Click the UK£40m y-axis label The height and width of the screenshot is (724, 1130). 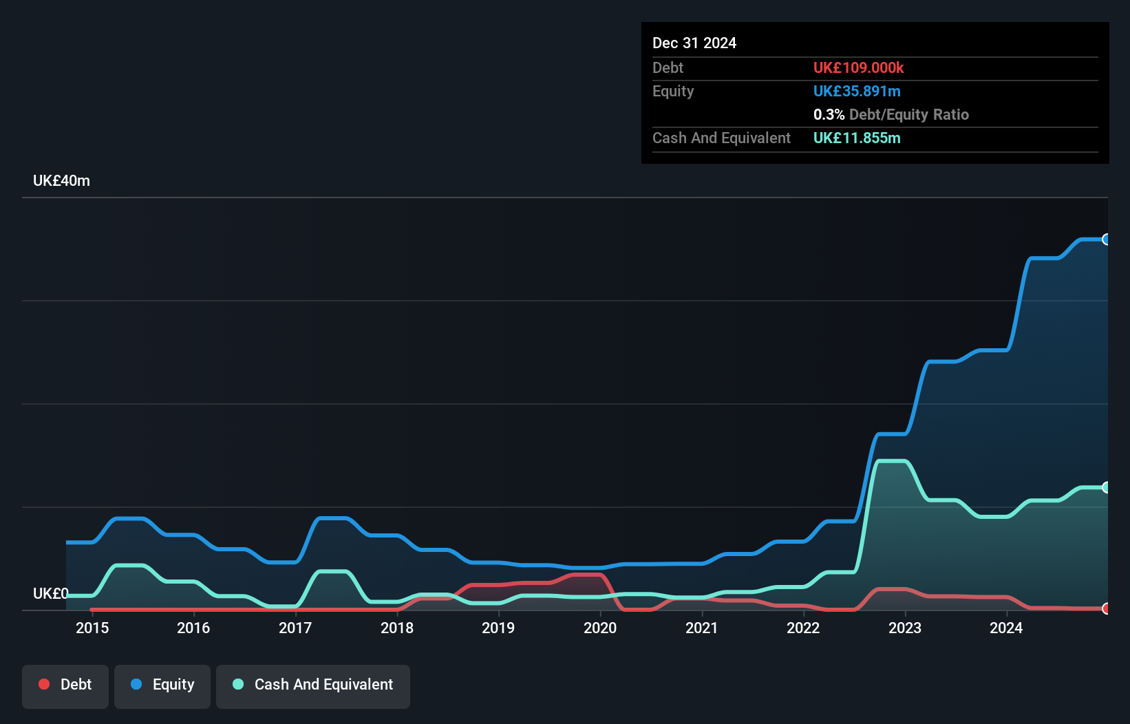pyautogui.click(x=61, y=180)
